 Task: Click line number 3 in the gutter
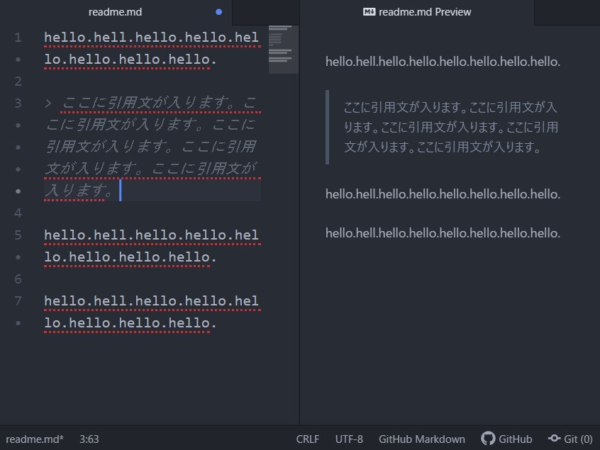(x=18, y=103)
